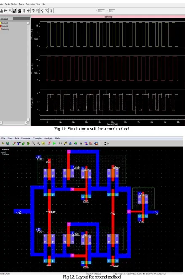Open the layer palette icon

point(96,144)
